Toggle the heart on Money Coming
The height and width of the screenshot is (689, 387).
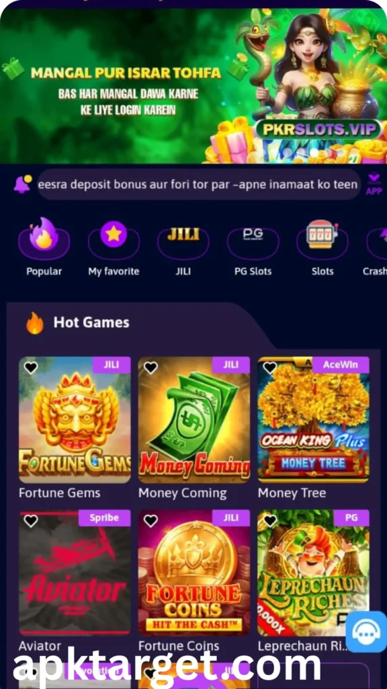point(150,367)
